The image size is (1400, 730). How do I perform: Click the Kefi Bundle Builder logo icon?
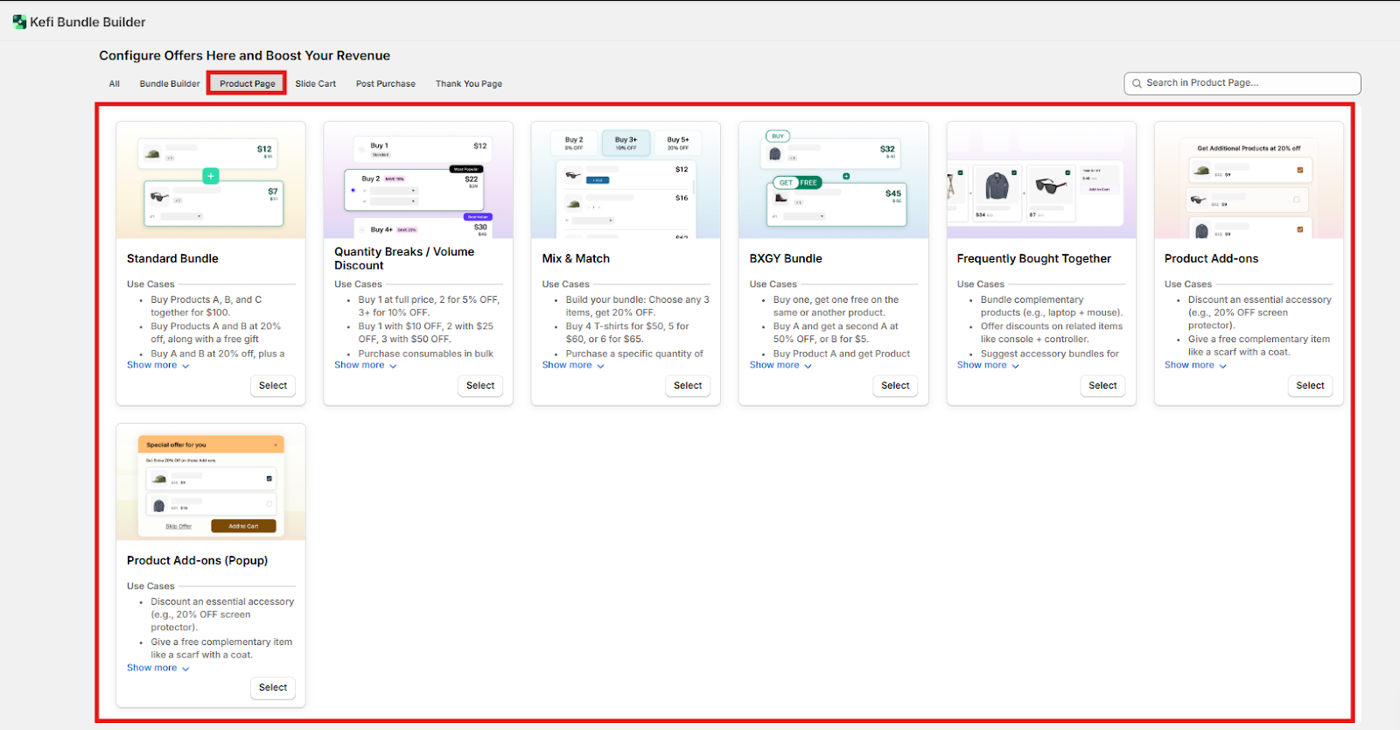point(19,22)
